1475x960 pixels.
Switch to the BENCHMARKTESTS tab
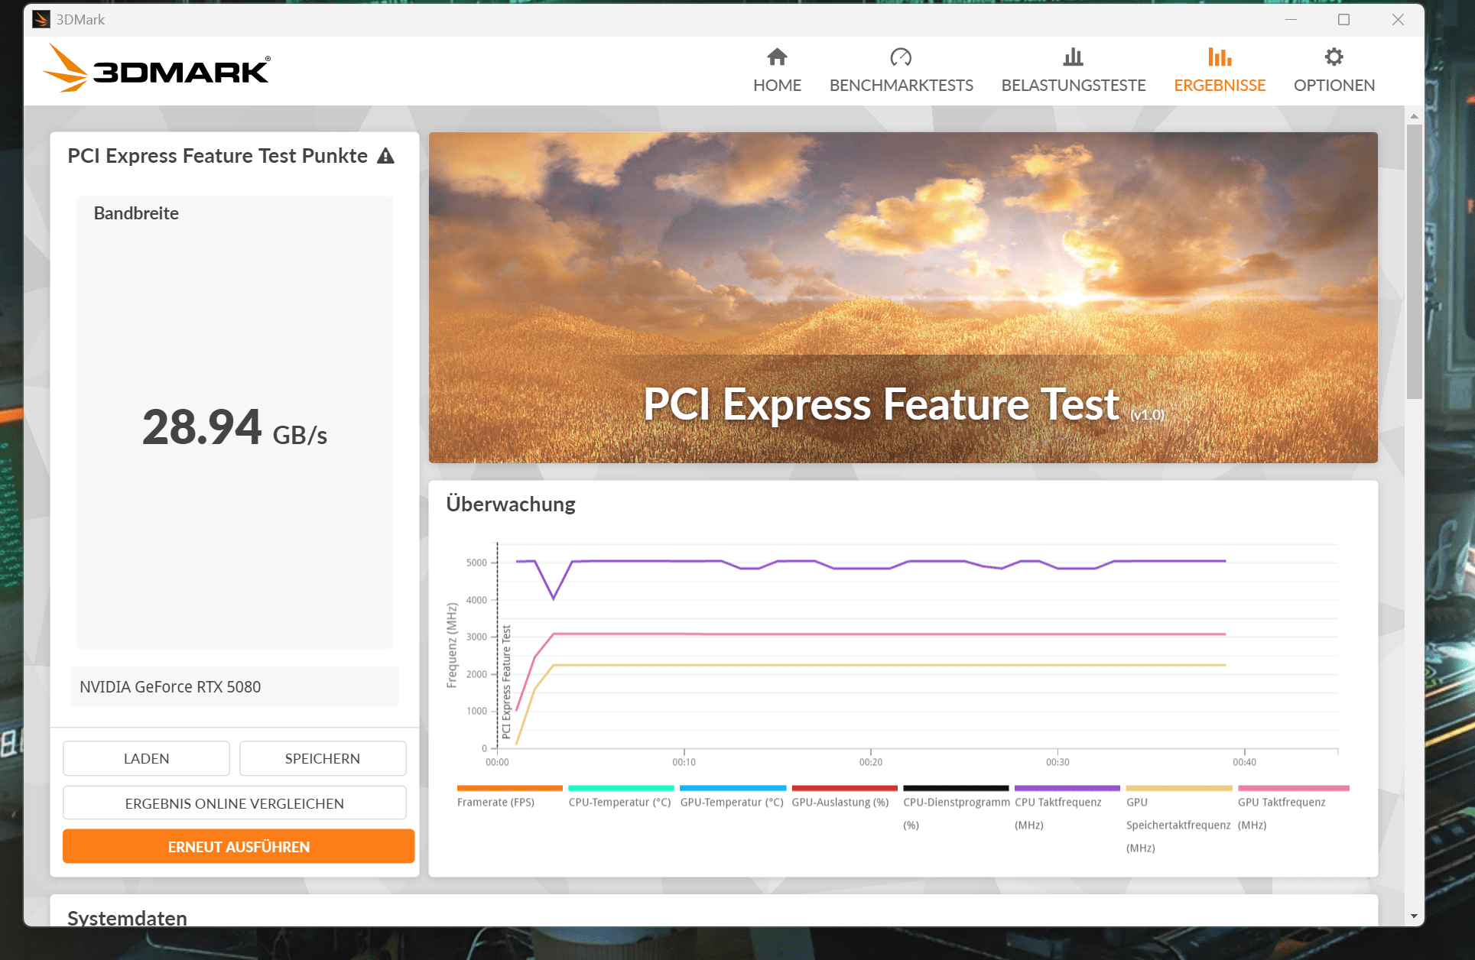(x=901, y=85)
